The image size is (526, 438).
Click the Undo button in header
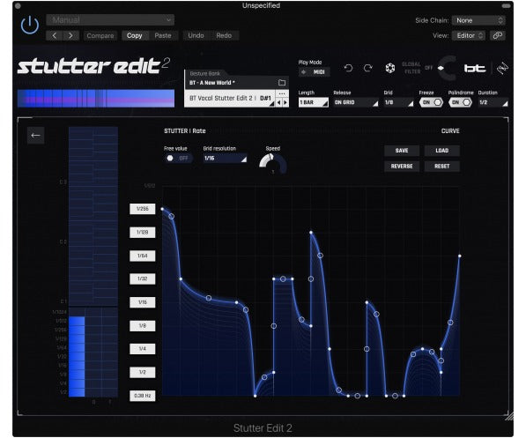click(196, 35)
